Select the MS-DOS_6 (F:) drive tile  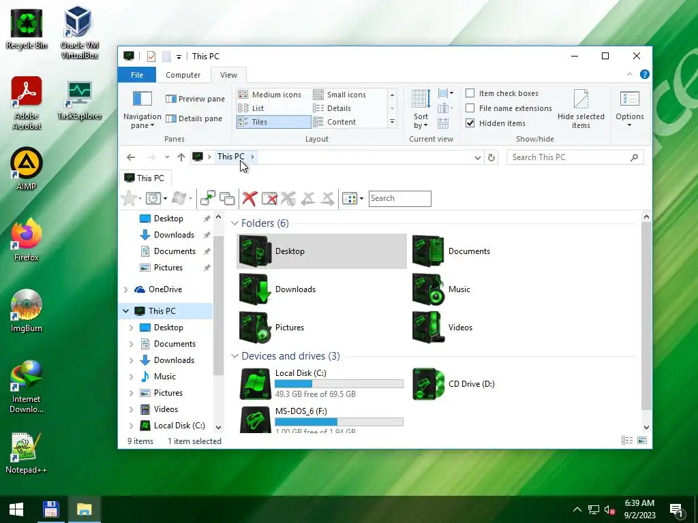(x=322, y=419)
